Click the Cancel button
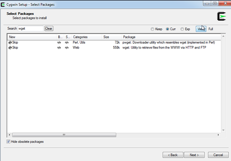231x161 pixels. click(x=218, y=155)
